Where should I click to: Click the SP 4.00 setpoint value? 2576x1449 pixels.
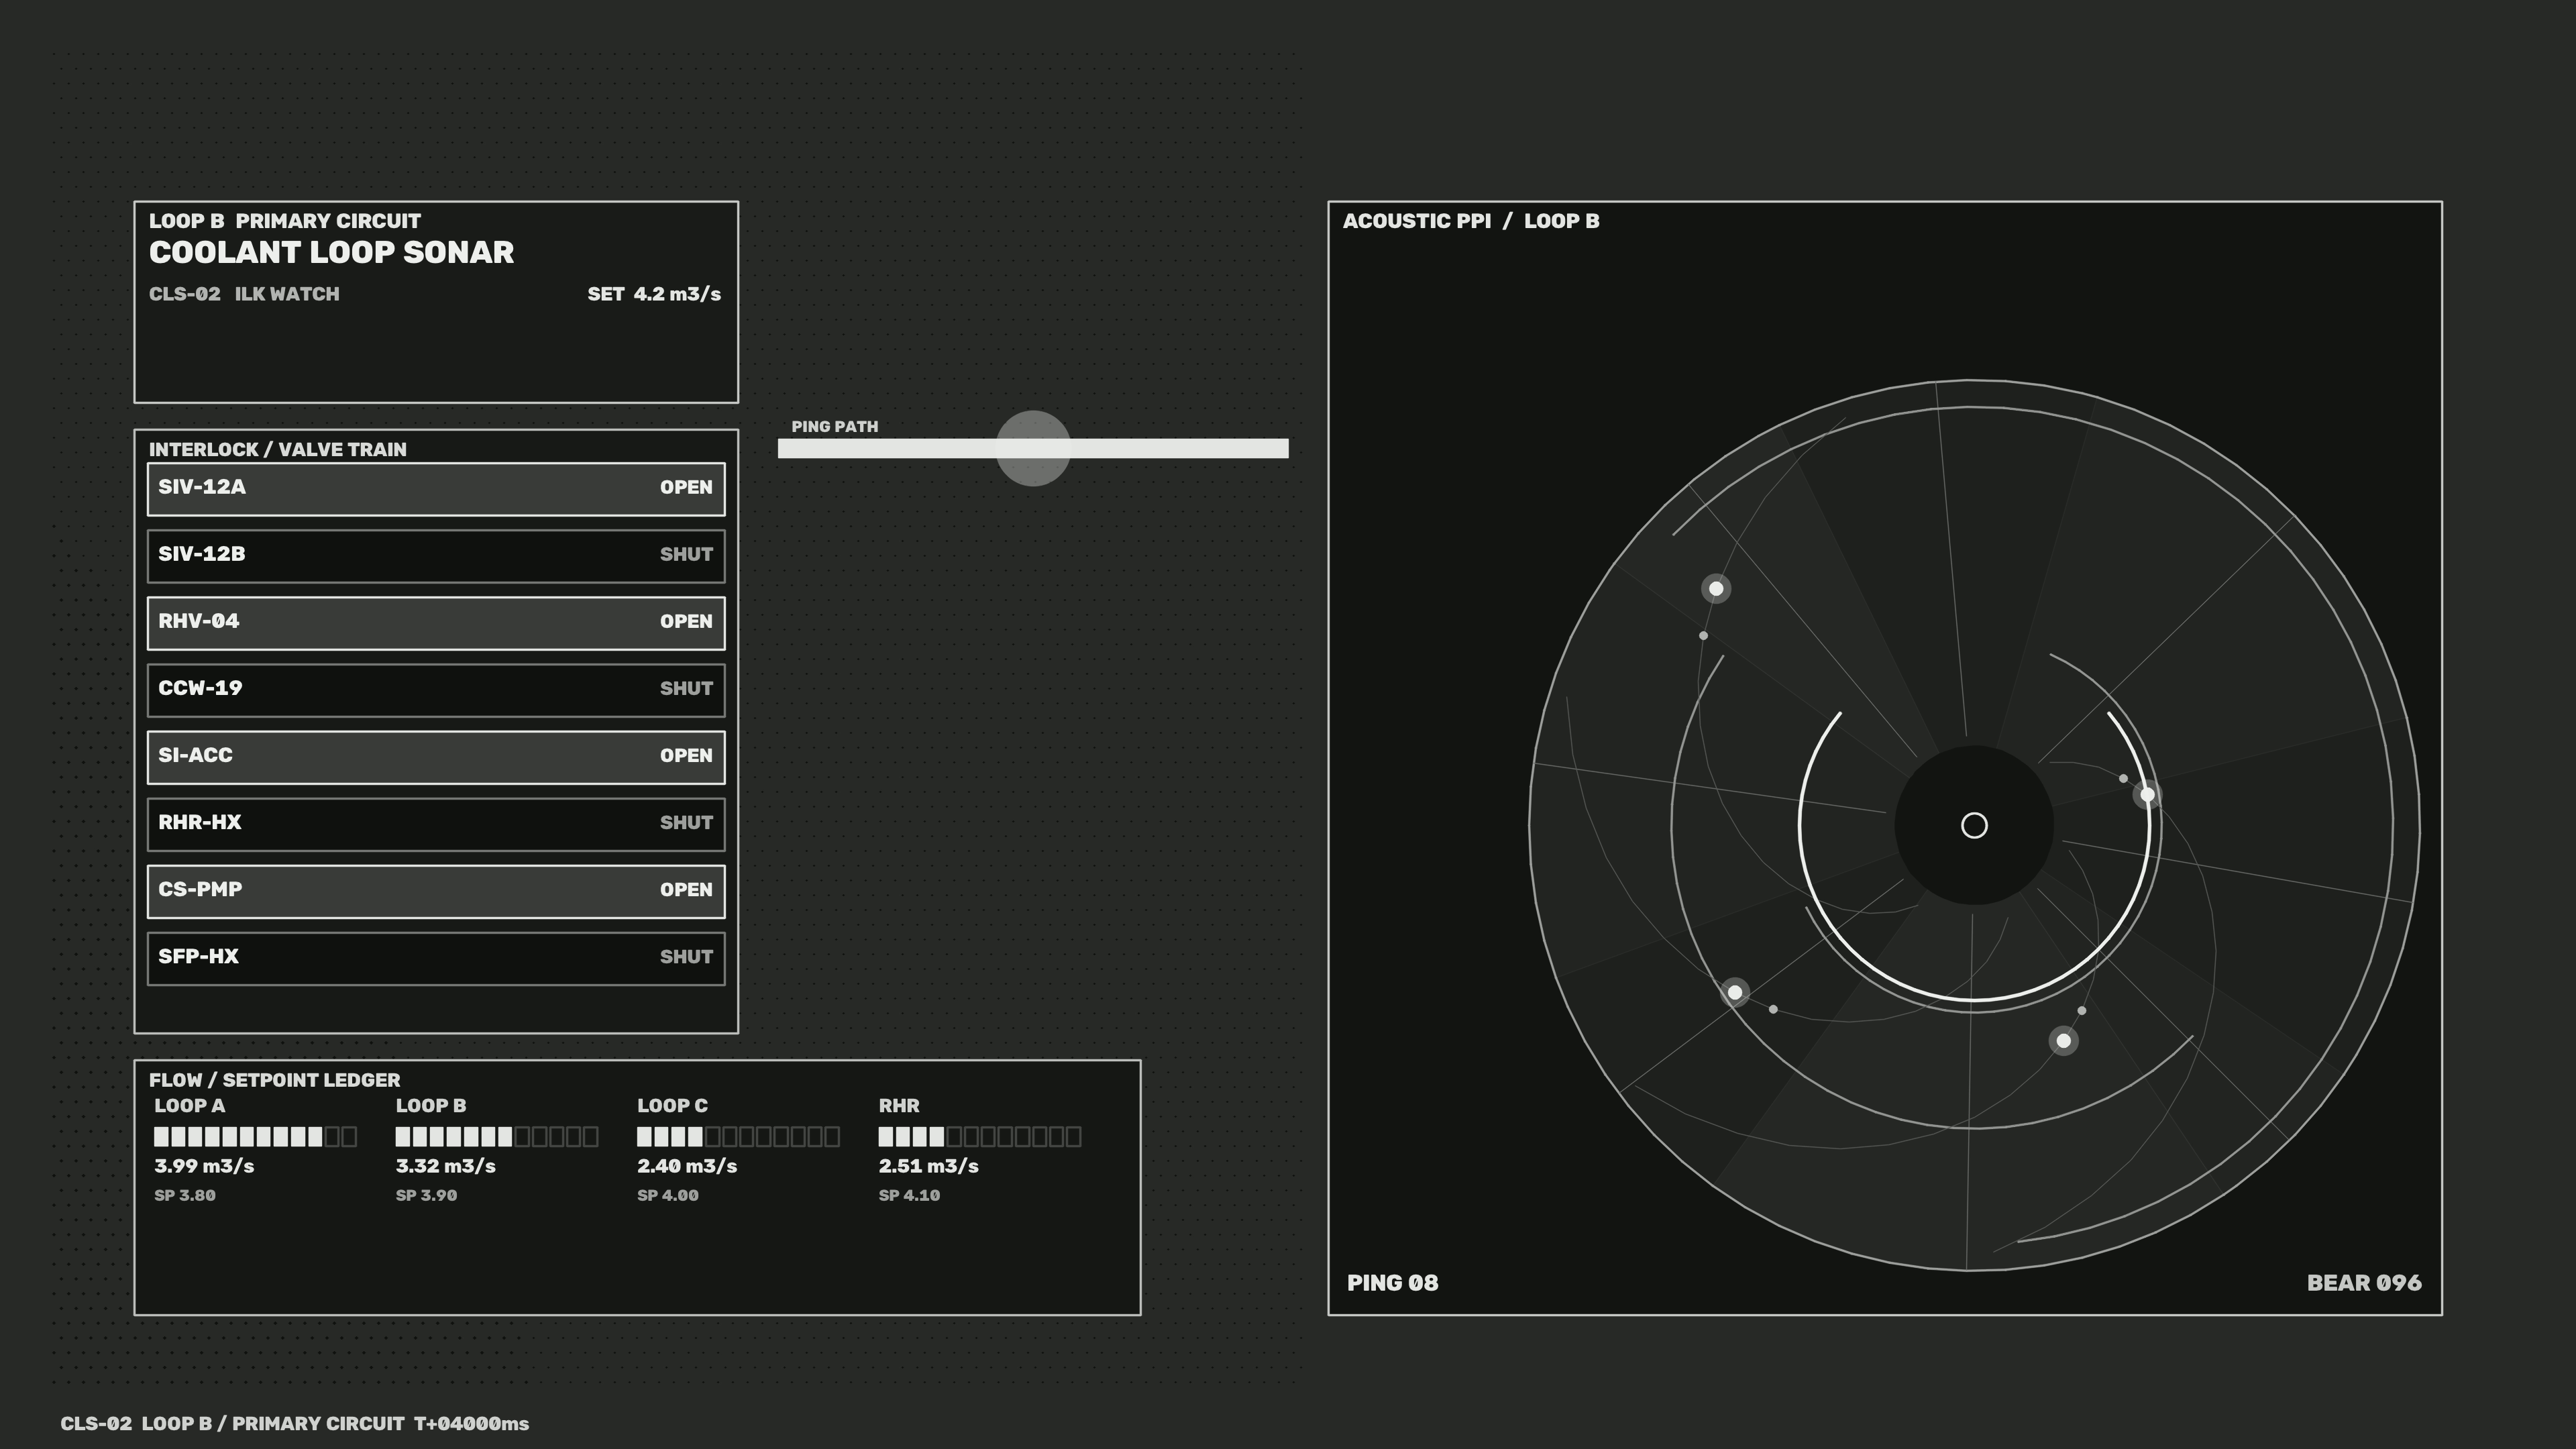(x=668, y=1195)
